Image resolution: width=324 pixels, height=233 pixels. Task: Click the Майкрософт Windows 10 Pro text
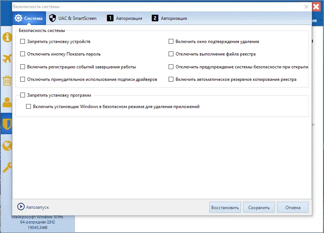click(x=37, y=217)
